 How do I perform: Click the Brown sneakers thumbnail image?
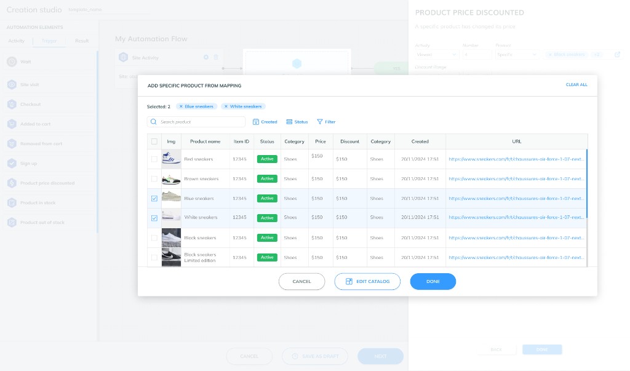(x=171, y=179)
